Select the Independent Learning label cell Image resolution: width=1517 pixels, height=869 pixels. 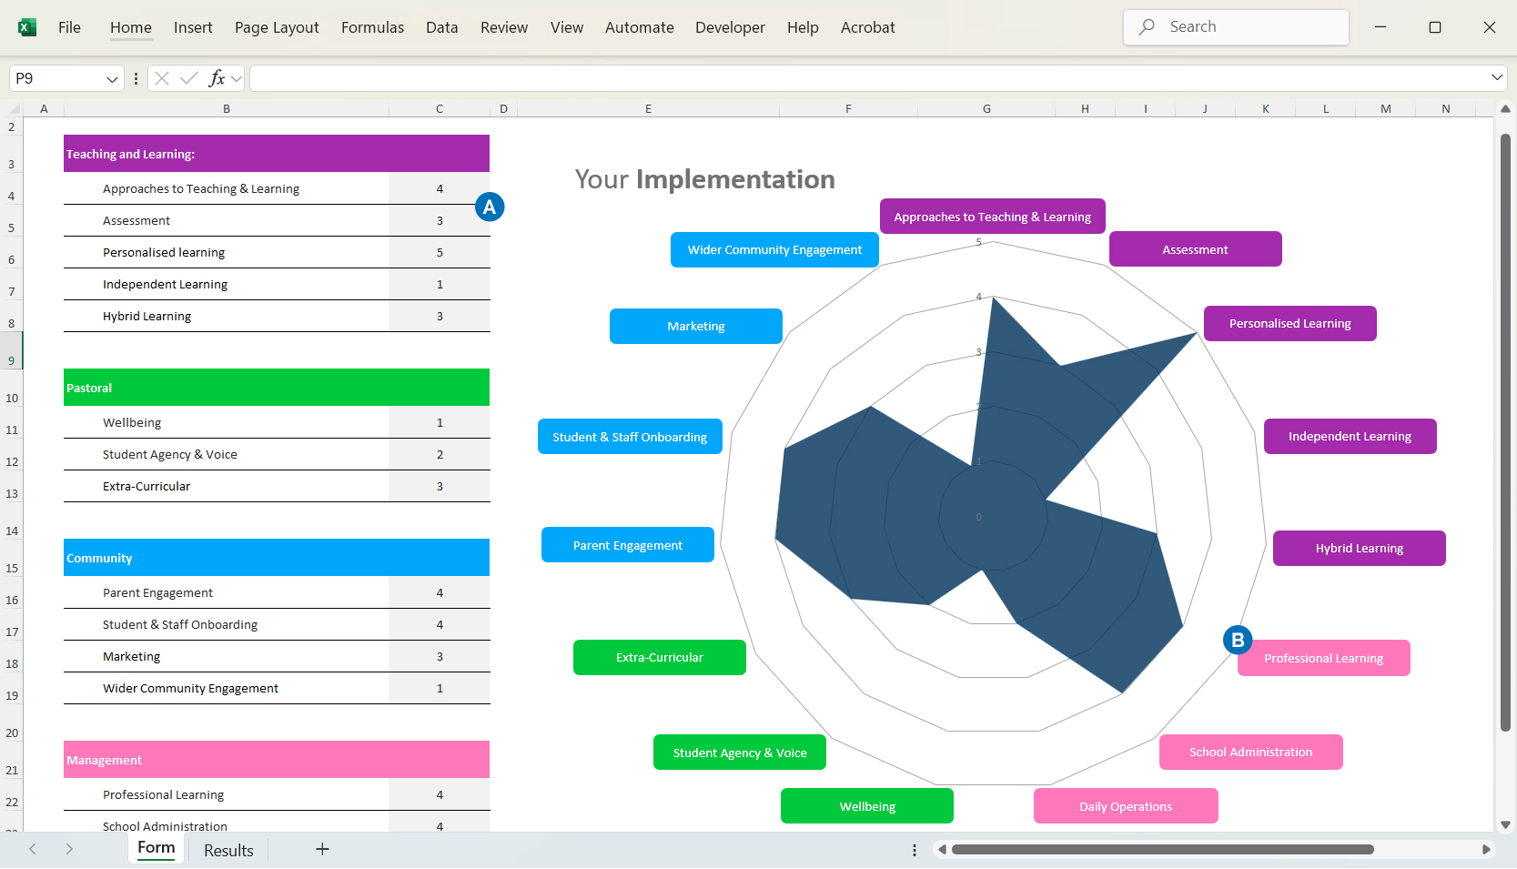227,284
